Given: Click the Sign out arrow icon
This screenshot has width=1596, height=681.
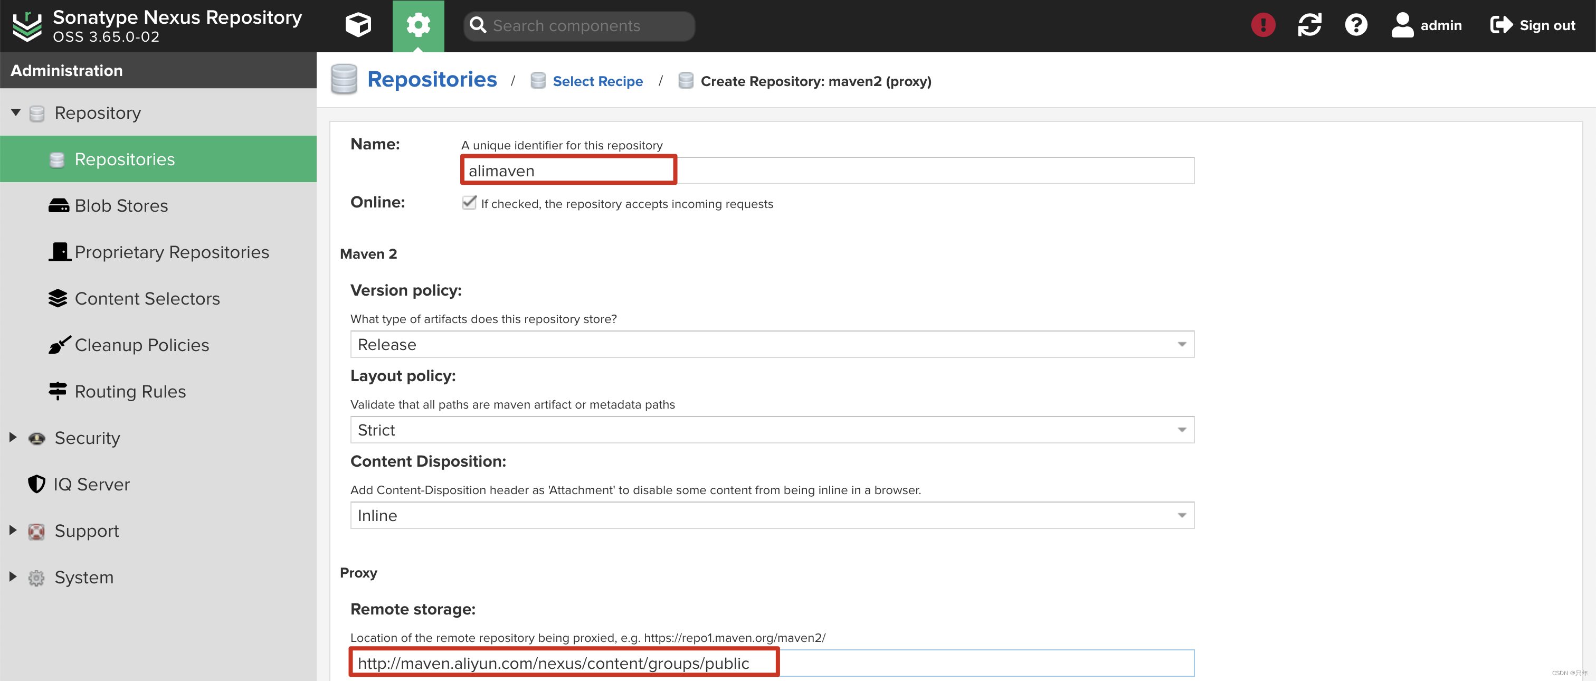Looking at the screenshot, I should [1501, 25].
